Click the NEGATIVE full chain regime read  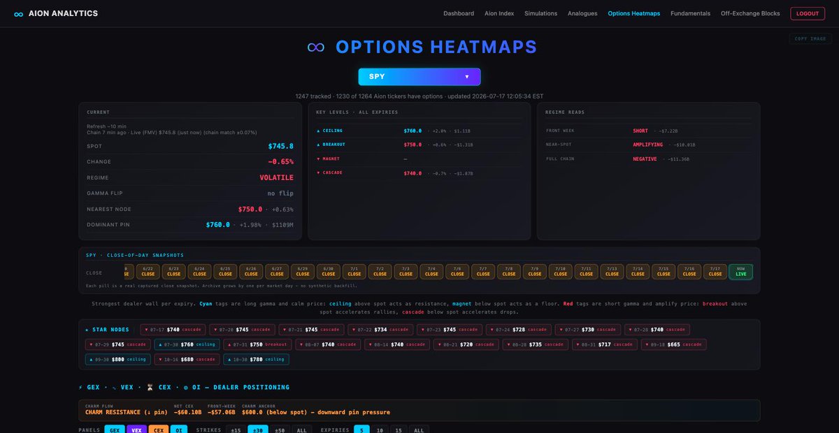click(x=645, y=159)
